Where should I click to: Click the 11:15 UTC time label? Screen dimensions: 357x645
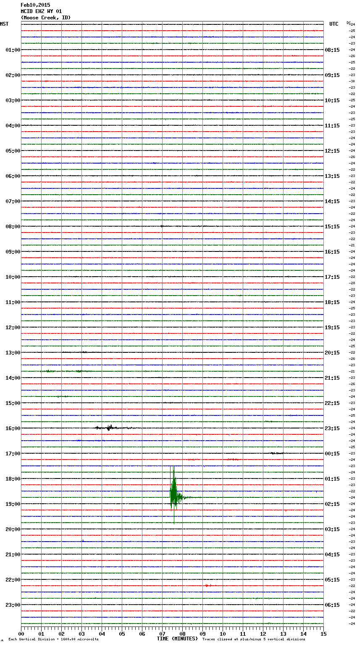click(332, 126)
